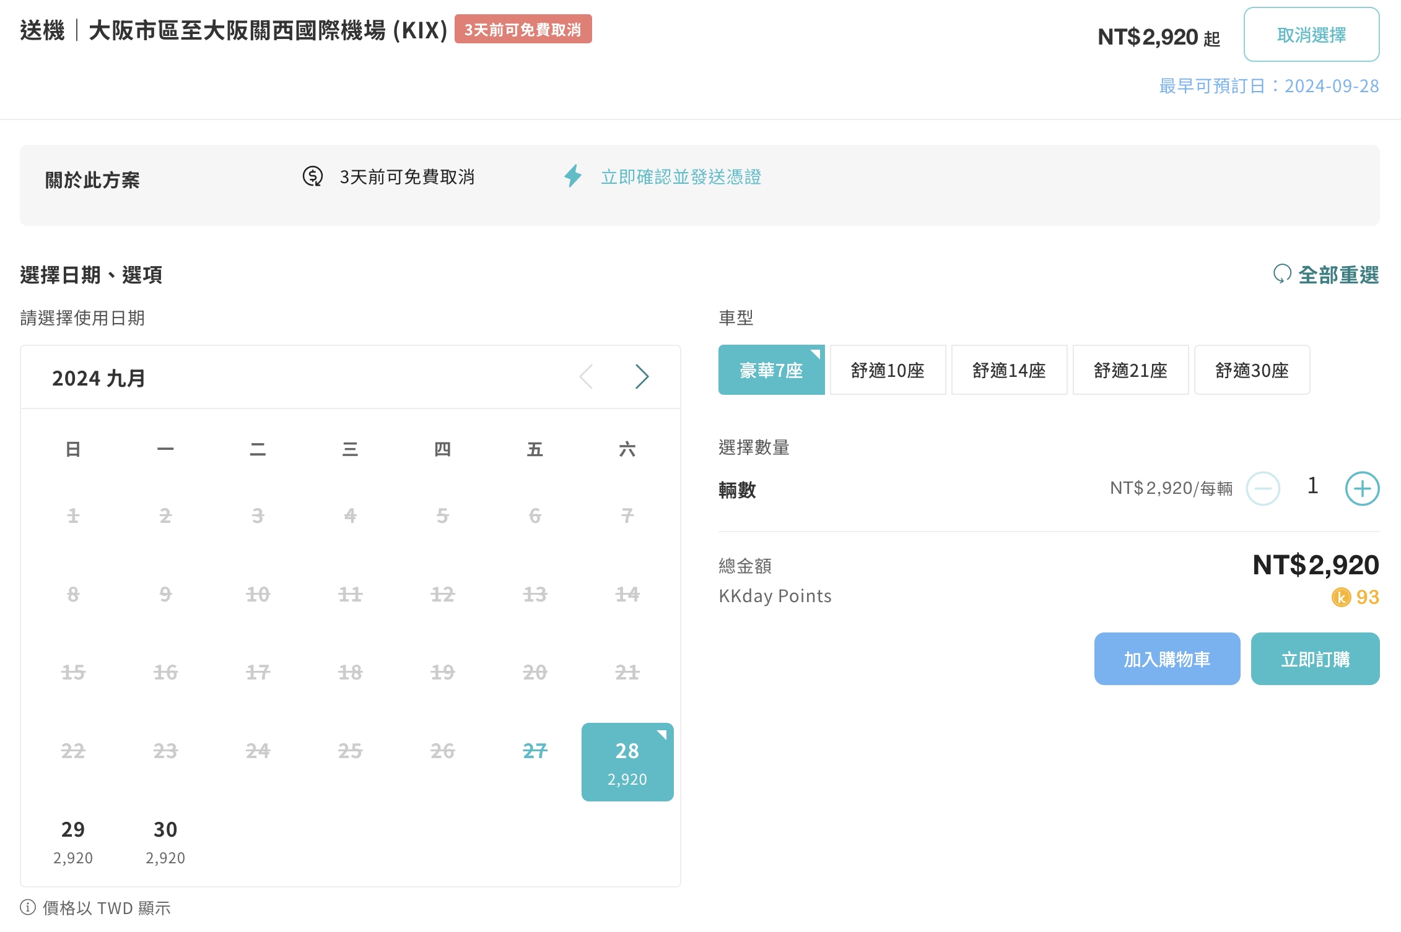The height and width of the screenshot is (932, 1401).
Task: Select September 29 on calendar
Action: 73,840
